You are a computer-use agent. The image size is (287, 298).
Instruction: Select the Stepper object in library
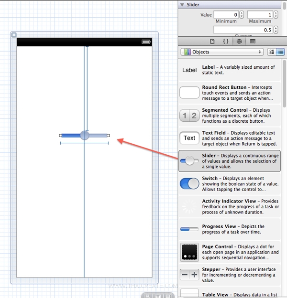pos(230,275)
